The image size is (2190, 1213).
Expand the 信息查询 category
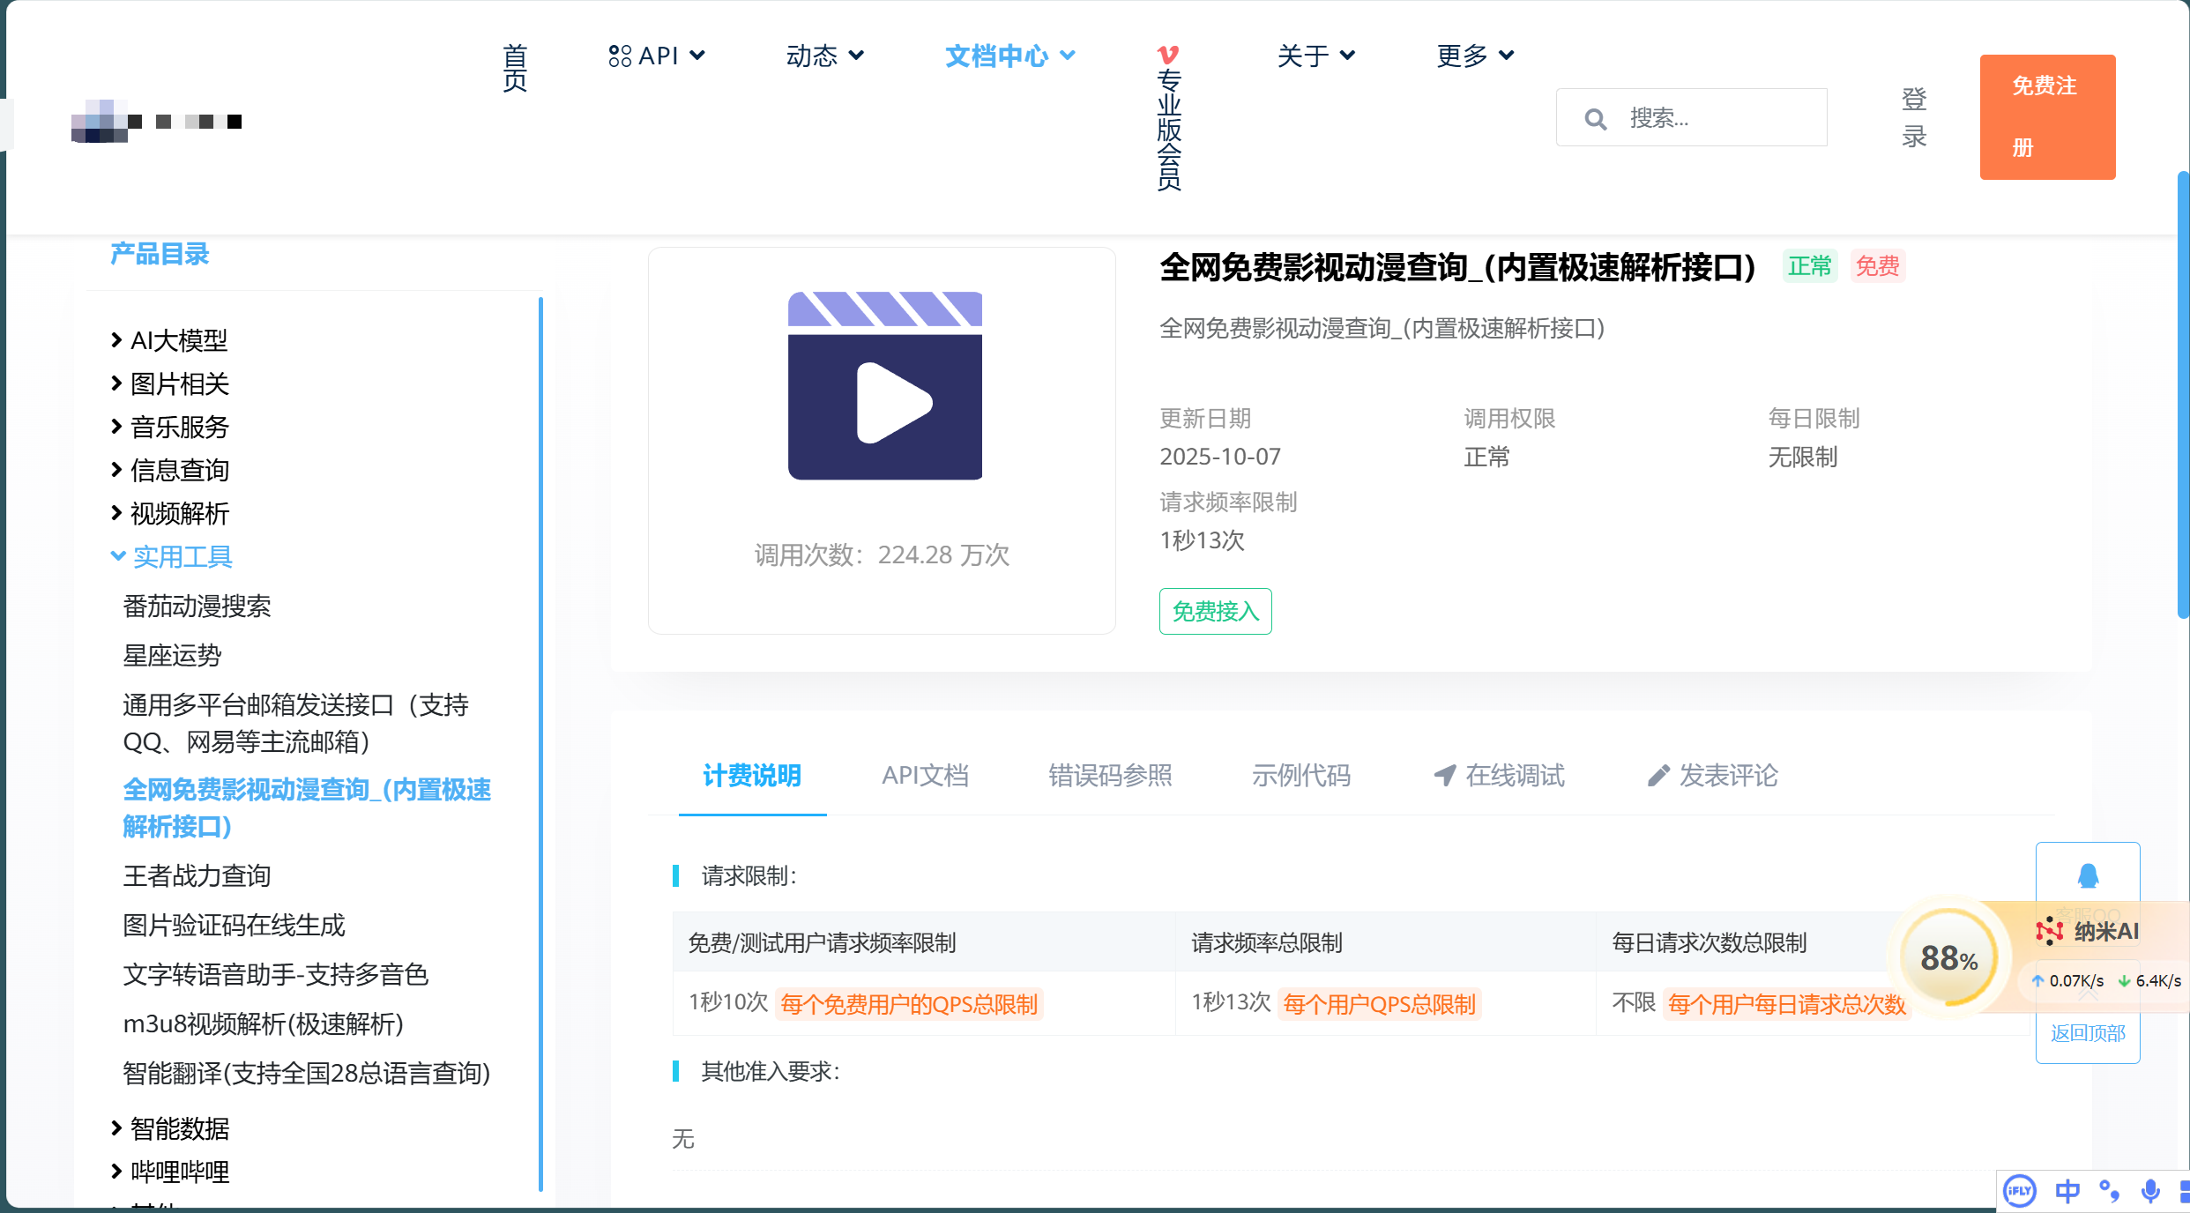pos(170,470)
